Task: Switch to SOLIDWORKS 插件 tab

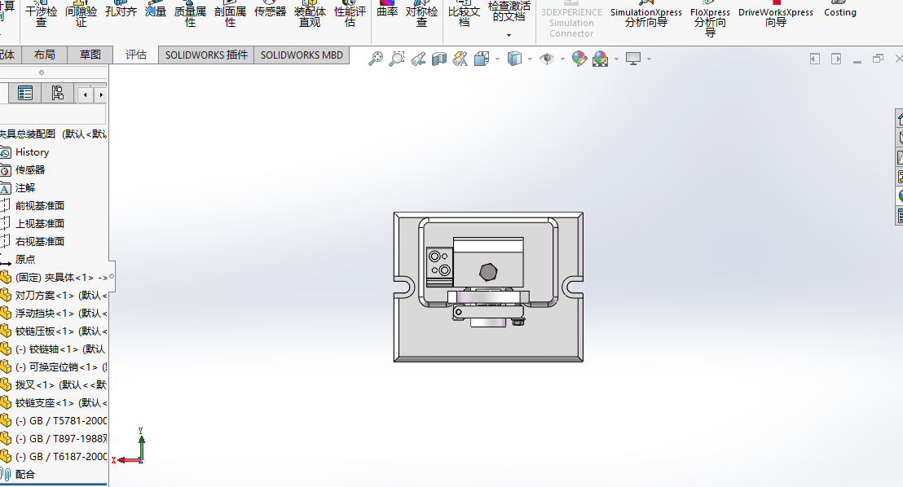Action: click(206, 55)
